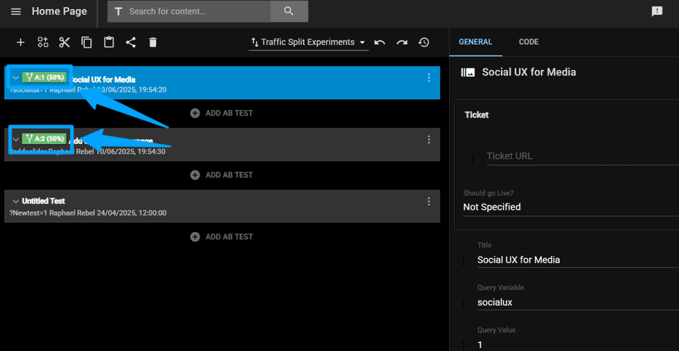Switch to the GENERAL tab
This screenshot has height=351, width=679.
(475, 42)
